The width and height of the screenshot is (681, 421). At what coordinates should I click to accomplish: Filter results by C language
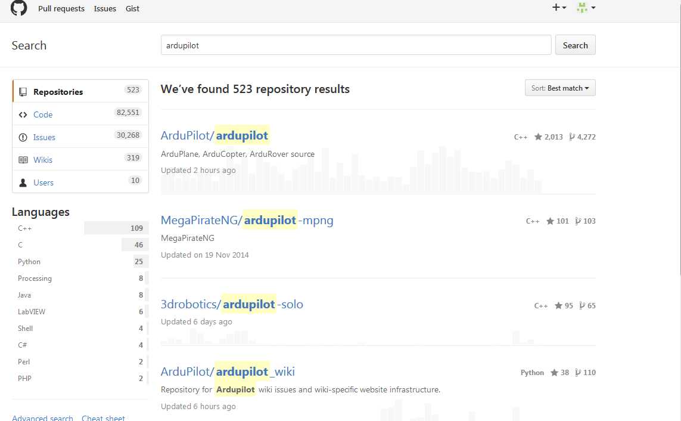click(x=80, y=244)
